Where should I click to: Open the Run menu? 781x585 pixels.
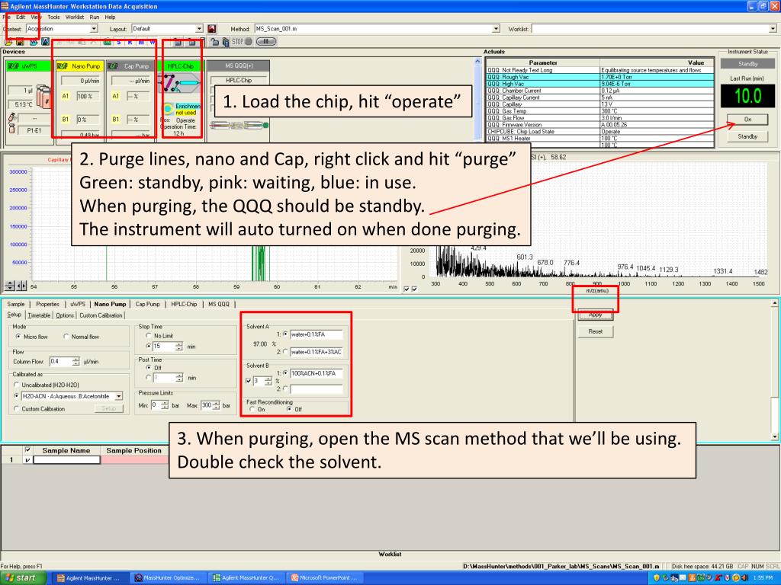point(94,17)
